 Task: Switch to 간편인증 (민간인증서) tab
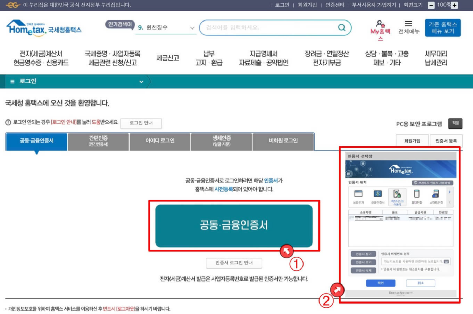tap(98, 141)
